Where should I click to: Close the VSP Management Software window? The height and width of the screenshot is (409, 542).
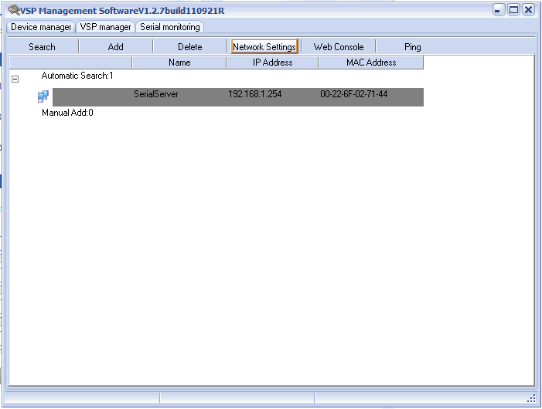529,10
